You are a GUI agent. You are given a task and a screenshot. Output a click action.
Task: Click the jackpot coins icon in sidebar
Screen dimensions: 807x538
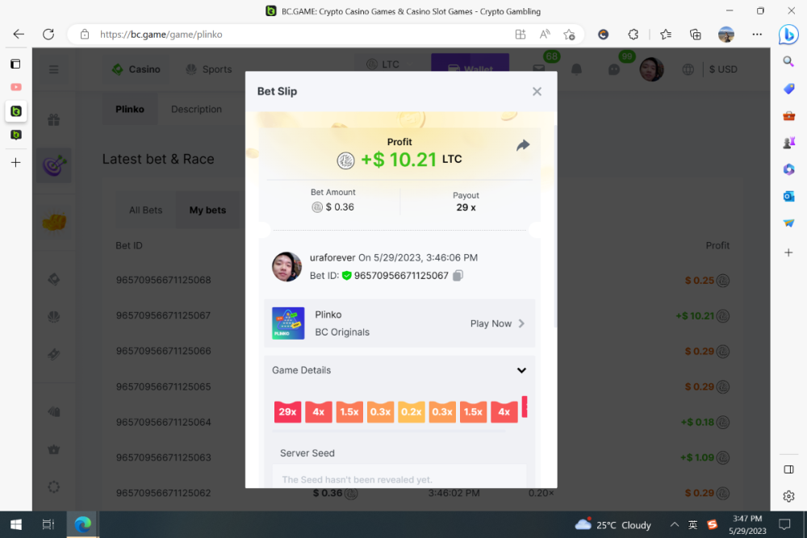(53, 221)
